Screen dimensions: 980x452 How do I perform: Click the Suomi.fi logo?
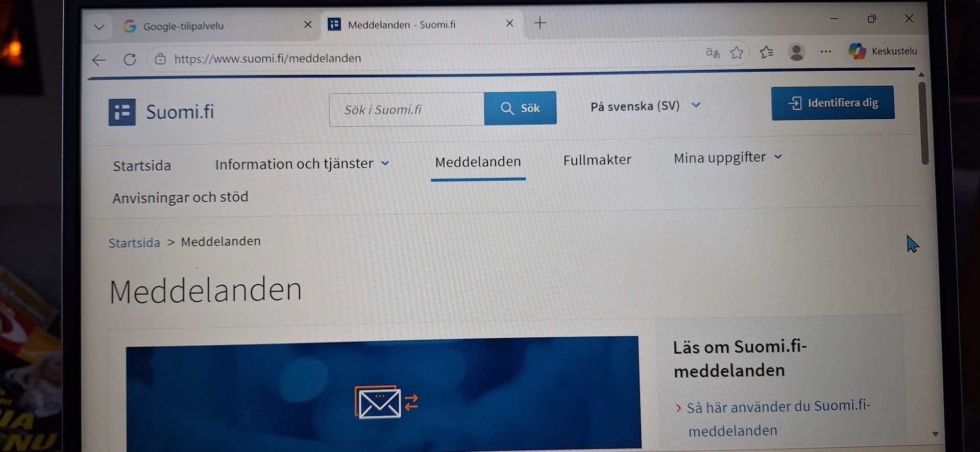pos(161,112)
